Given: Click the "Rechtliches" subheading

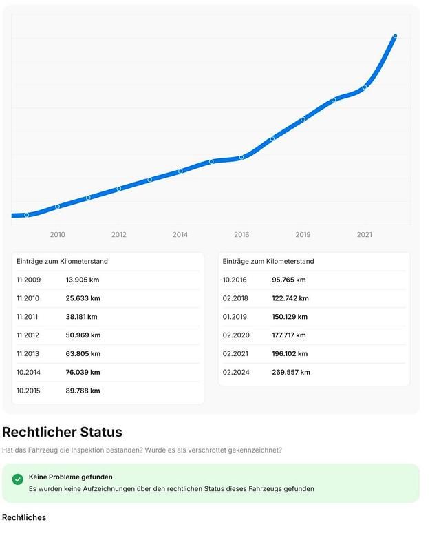Looking at the screenshot, I should point(24,517).
